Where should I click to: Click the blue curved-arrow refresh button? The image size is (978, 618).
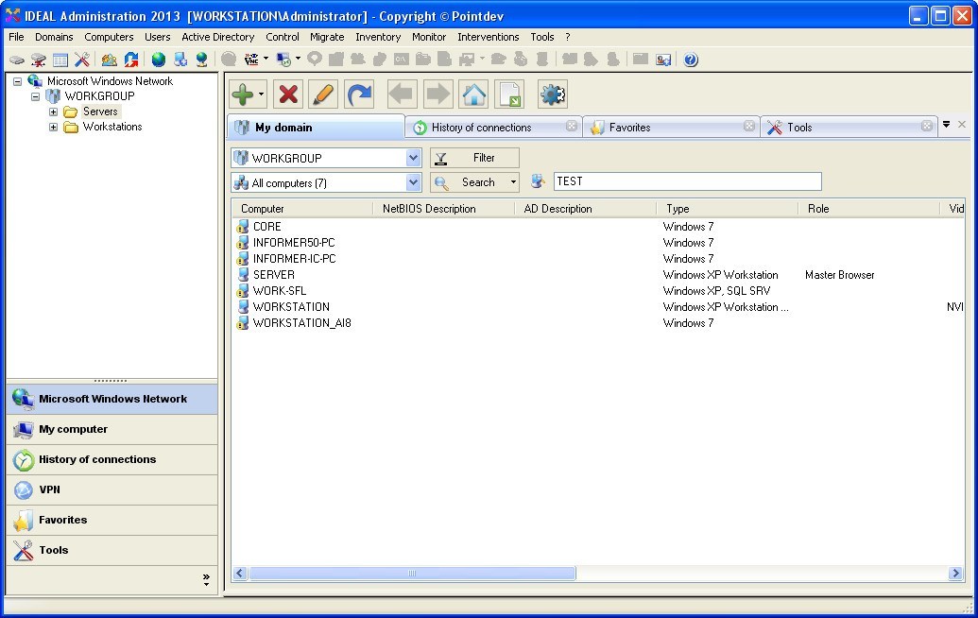[x=359, y=94]
